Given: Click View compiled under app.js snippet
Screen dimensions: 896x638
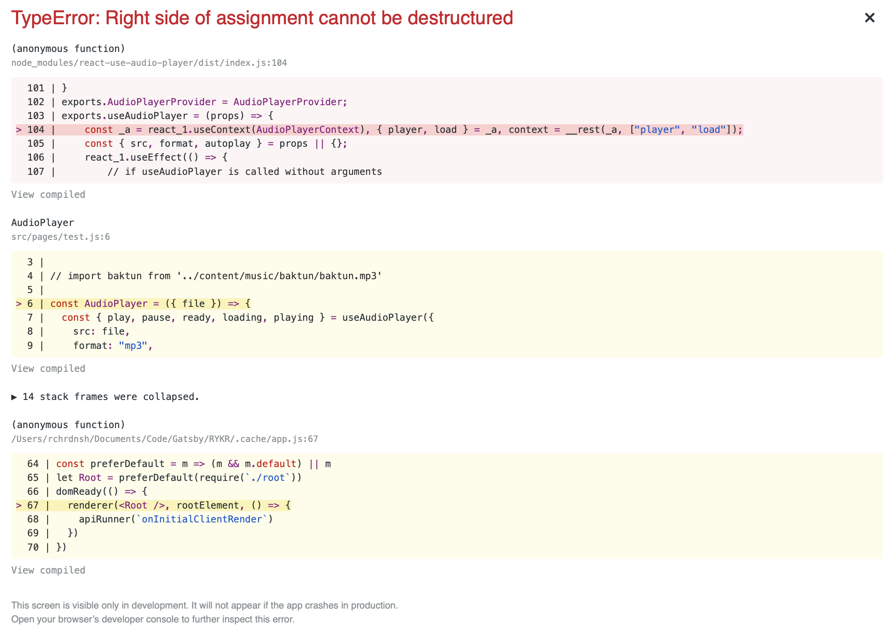Looking at the screenshot, I should (48, 570).
